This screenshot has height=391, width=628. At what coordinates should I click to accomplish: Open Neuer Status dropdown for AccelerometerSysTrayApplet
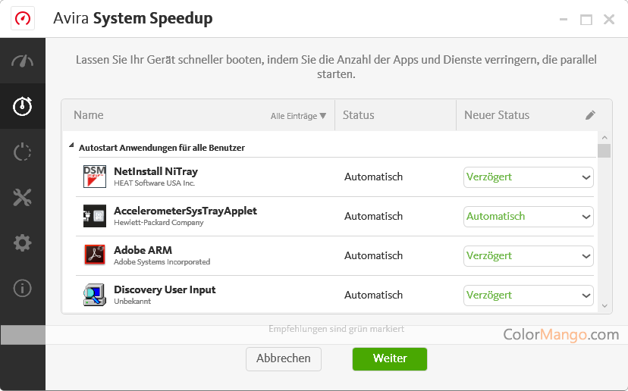click(529, 217)
